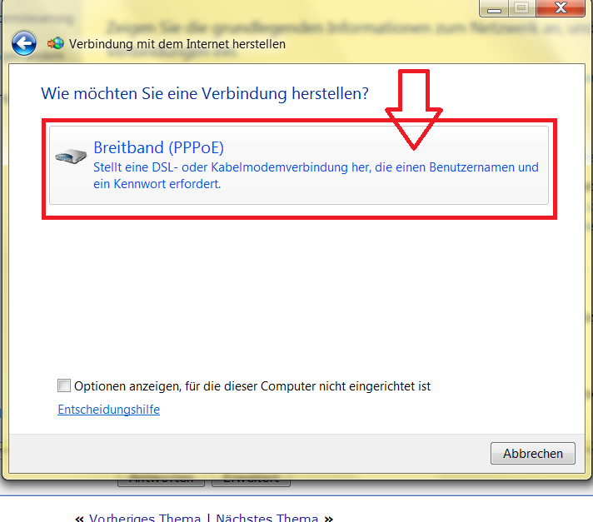
Task: Click the network globe icon in the title
Action: coord(56,43)
